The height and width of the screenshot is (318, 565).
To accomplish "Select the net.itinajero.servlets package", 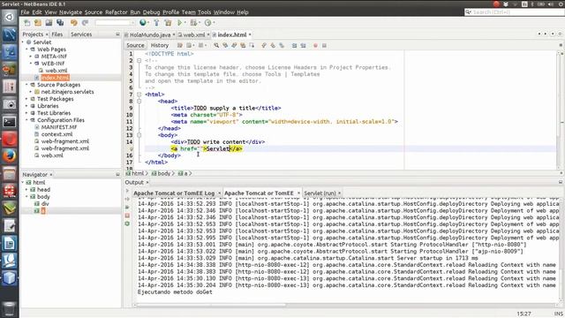I will (67, 92).
